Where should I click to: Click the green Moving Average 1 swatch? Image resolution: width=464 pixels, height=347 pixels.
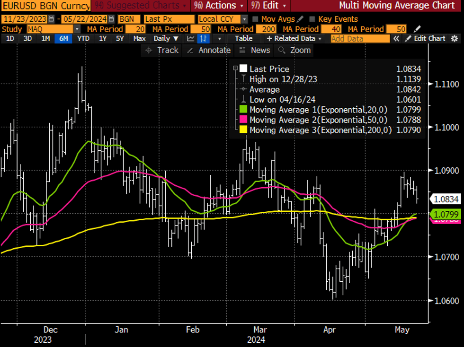pos(243,110)
